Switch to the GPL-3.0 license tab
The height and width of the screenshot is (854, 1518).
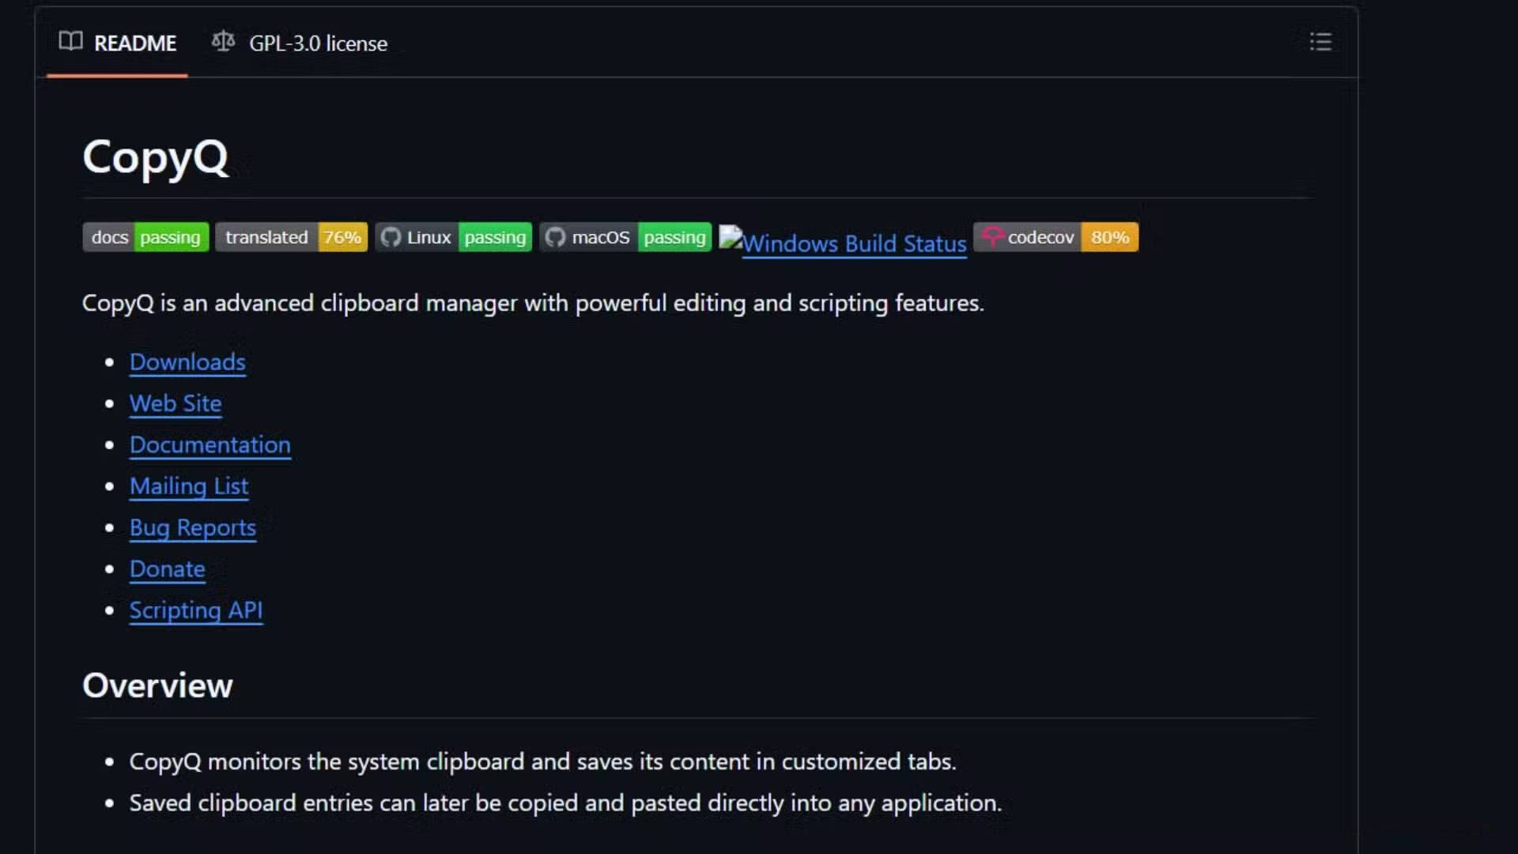click(318, 43)
